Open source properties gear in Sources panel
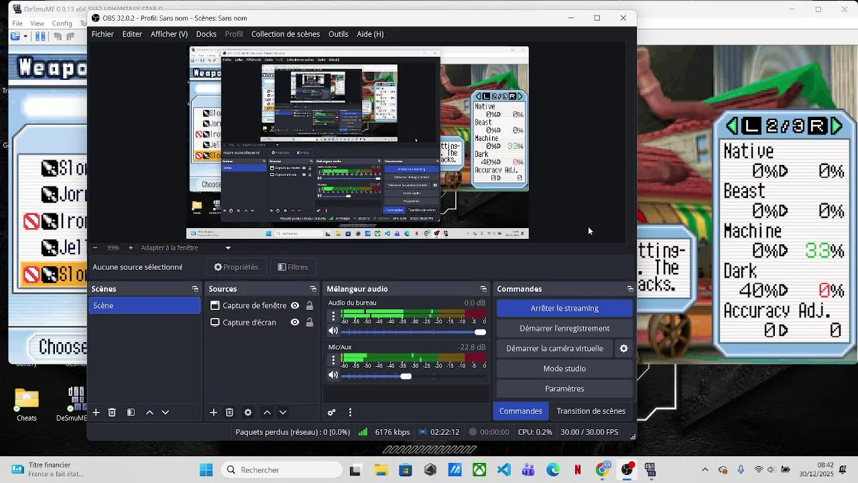Screen dimensions: 858x483 tap(248, 413)
